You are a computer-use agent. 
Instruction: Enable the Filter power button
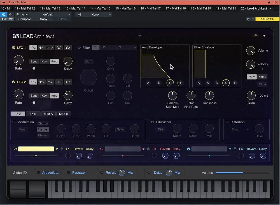coord(79,48)
